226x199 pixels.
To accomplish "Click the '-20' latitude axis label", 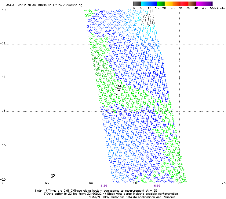I will pos(3,179).
